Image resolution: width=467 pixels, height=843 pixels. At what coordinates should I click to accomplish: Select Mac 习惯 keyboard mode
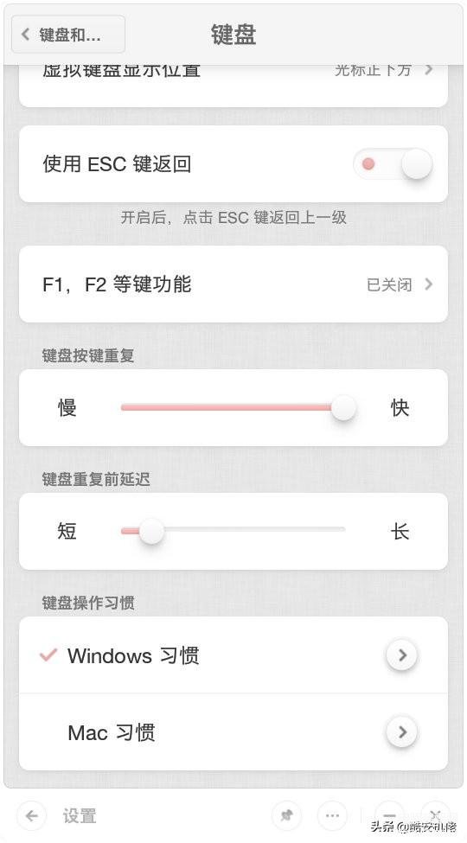233,732
